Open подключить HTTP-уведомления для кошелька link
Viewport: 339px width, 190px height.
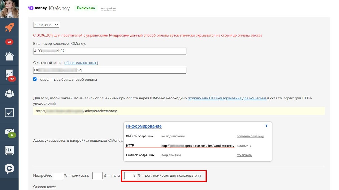pyautogui.click(x=227, y=98)
